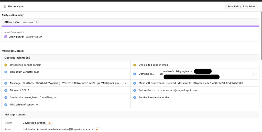Click the Message Details heading

(x=13, y=51)
